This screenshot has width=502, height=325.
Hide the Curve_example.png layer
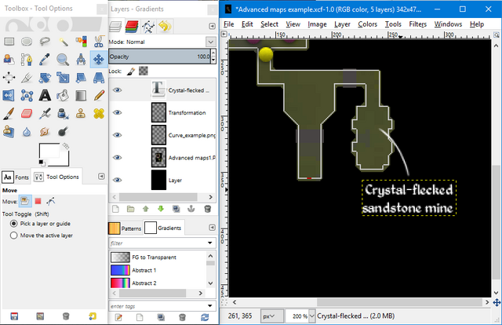click(118, 135)
